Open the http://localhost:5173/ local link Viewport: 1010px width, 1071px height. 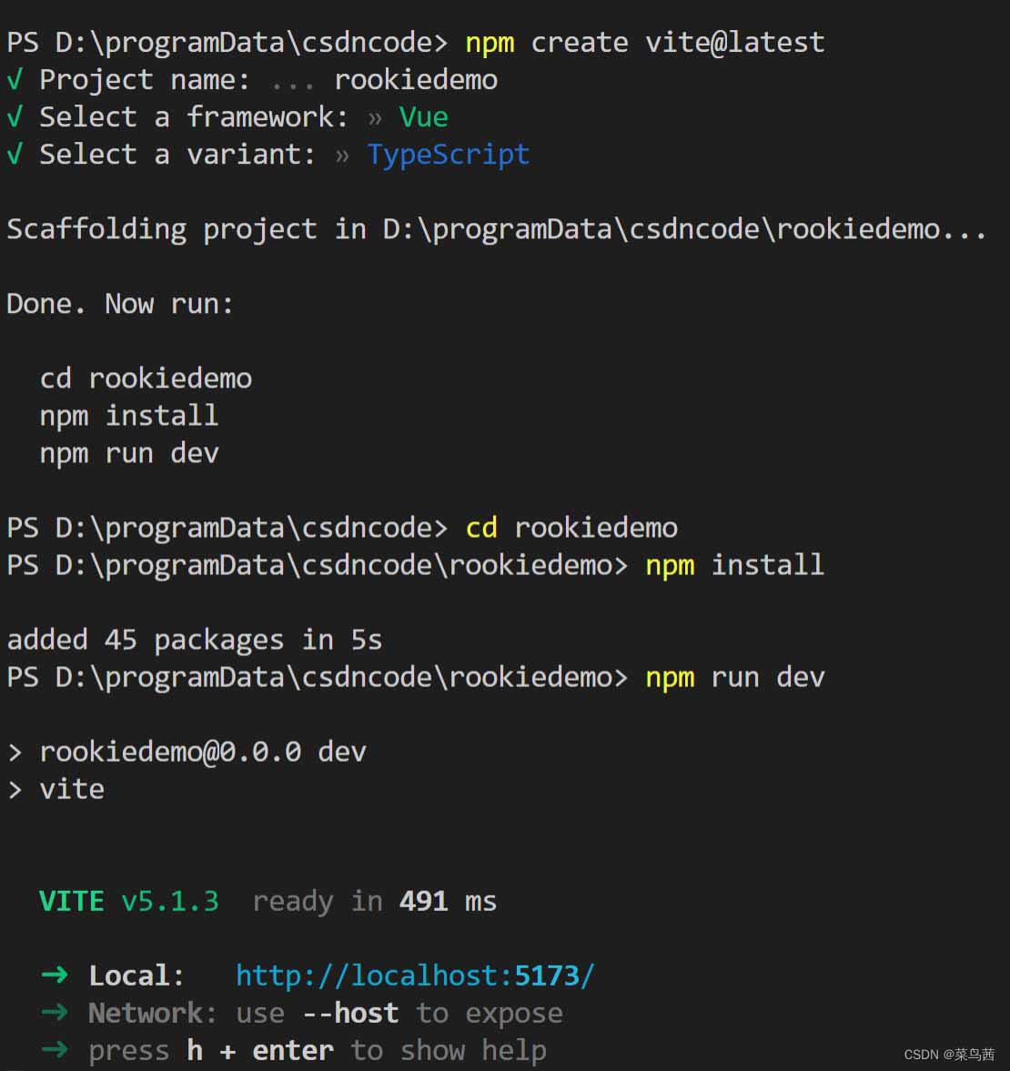point(415,975)
